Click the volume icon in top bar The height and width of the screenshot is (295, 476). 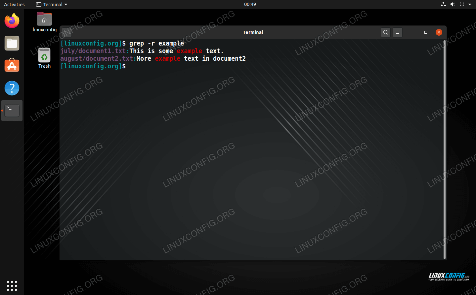[453, 4]
